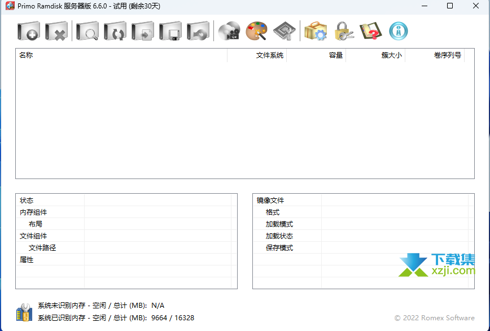
Task: Select the 加载模式 property row
Action: 364,224
